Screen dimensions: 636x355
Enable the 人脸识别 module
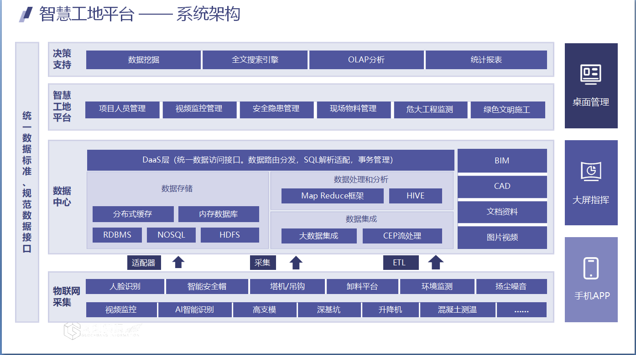[x=125, y=287]
